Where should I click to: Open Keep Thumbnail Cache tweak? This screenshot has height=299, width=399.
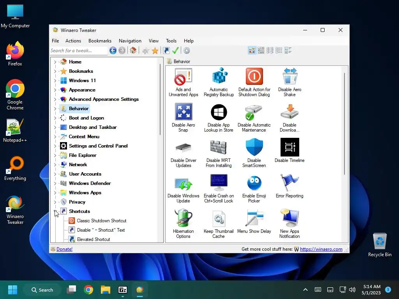pos(219,224)
